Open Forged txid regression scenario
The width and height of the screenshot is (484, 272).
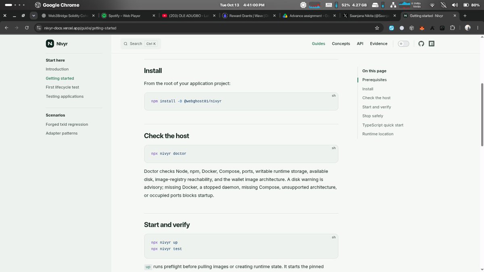point(67,124)
